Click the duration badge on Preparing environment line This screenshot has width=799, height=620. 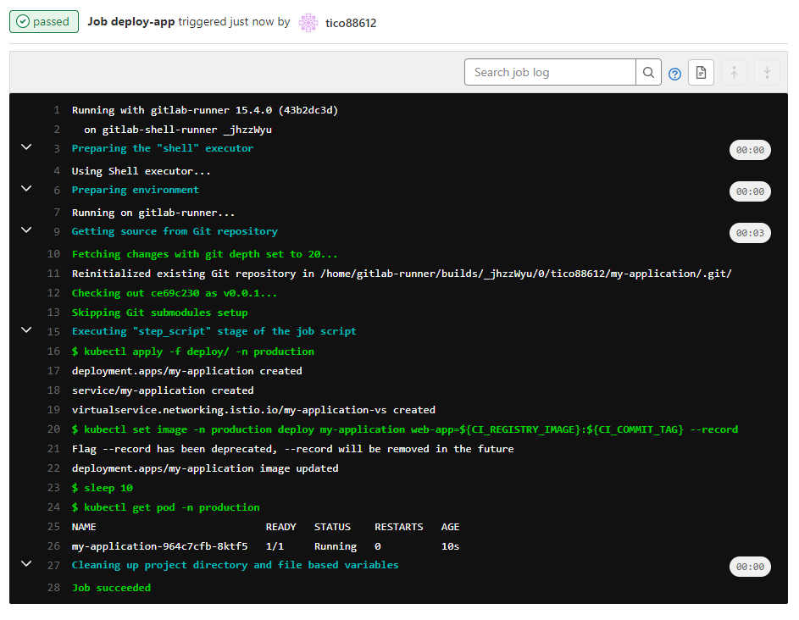750,191
